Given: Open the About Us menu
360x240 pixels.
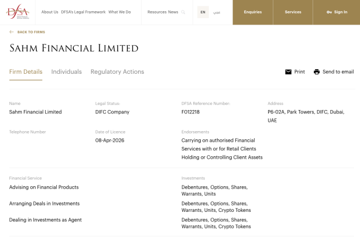Looking at the screenshot, I should click(50, 12).
